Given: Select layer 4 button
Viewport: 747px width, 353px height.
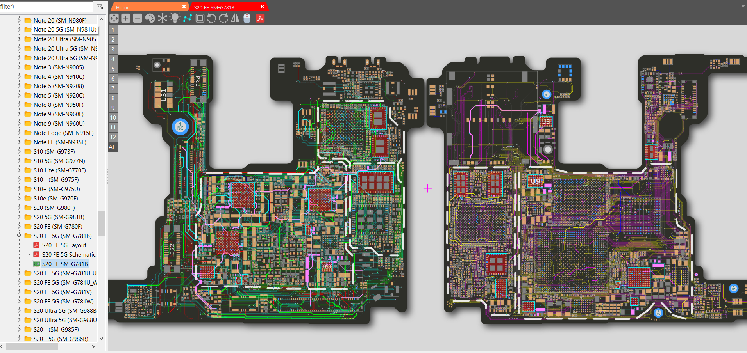Looking at the screenshot, I should click(113, 59).
